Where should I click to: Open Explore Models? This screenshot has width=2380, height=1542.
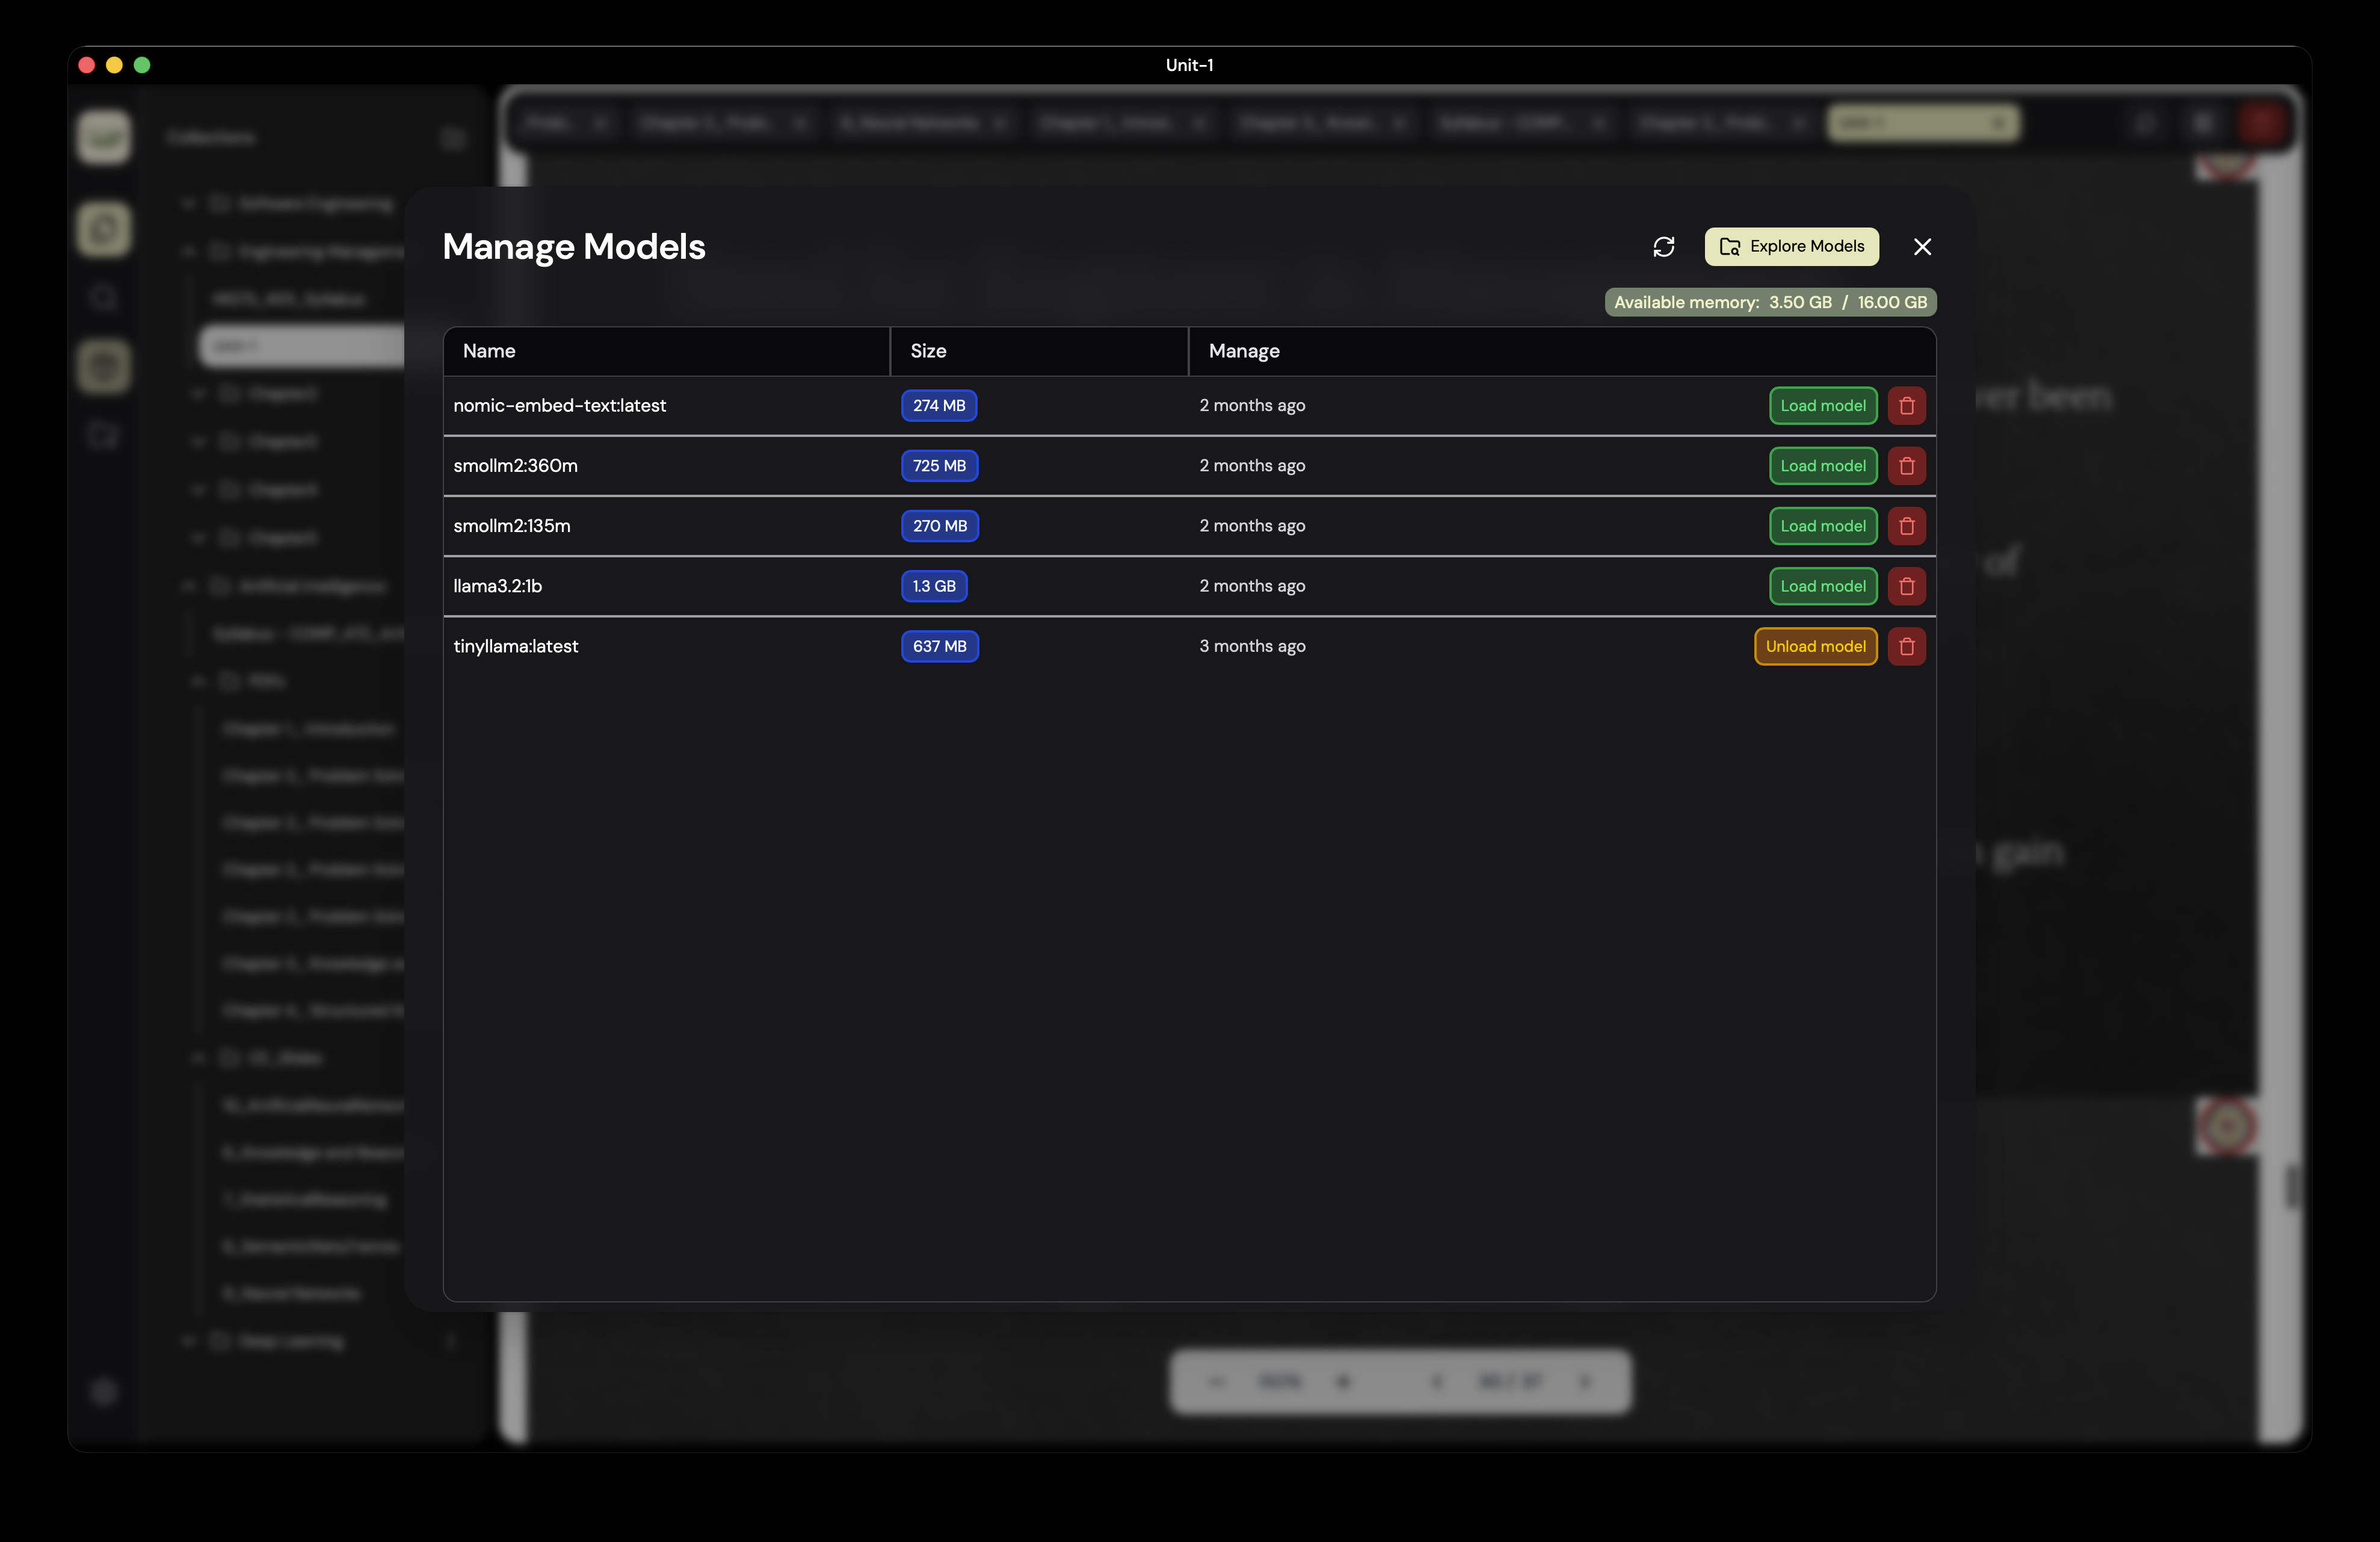coord(1790,247)
